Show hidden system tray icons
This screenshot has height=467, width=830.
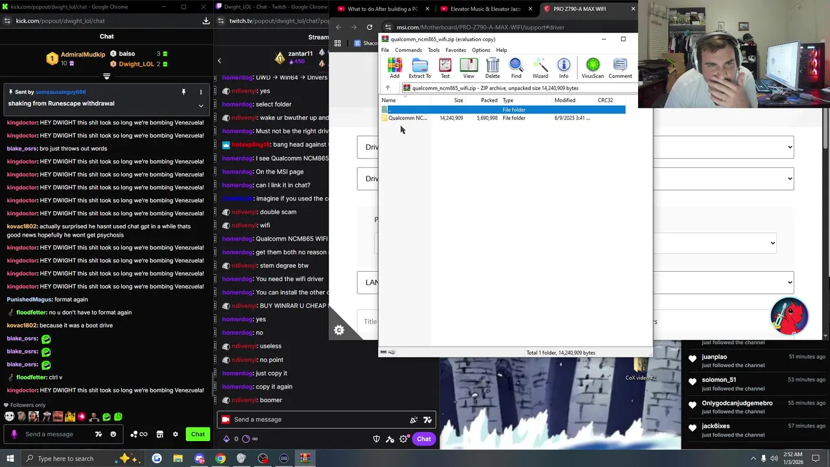(x=753, y=459)
